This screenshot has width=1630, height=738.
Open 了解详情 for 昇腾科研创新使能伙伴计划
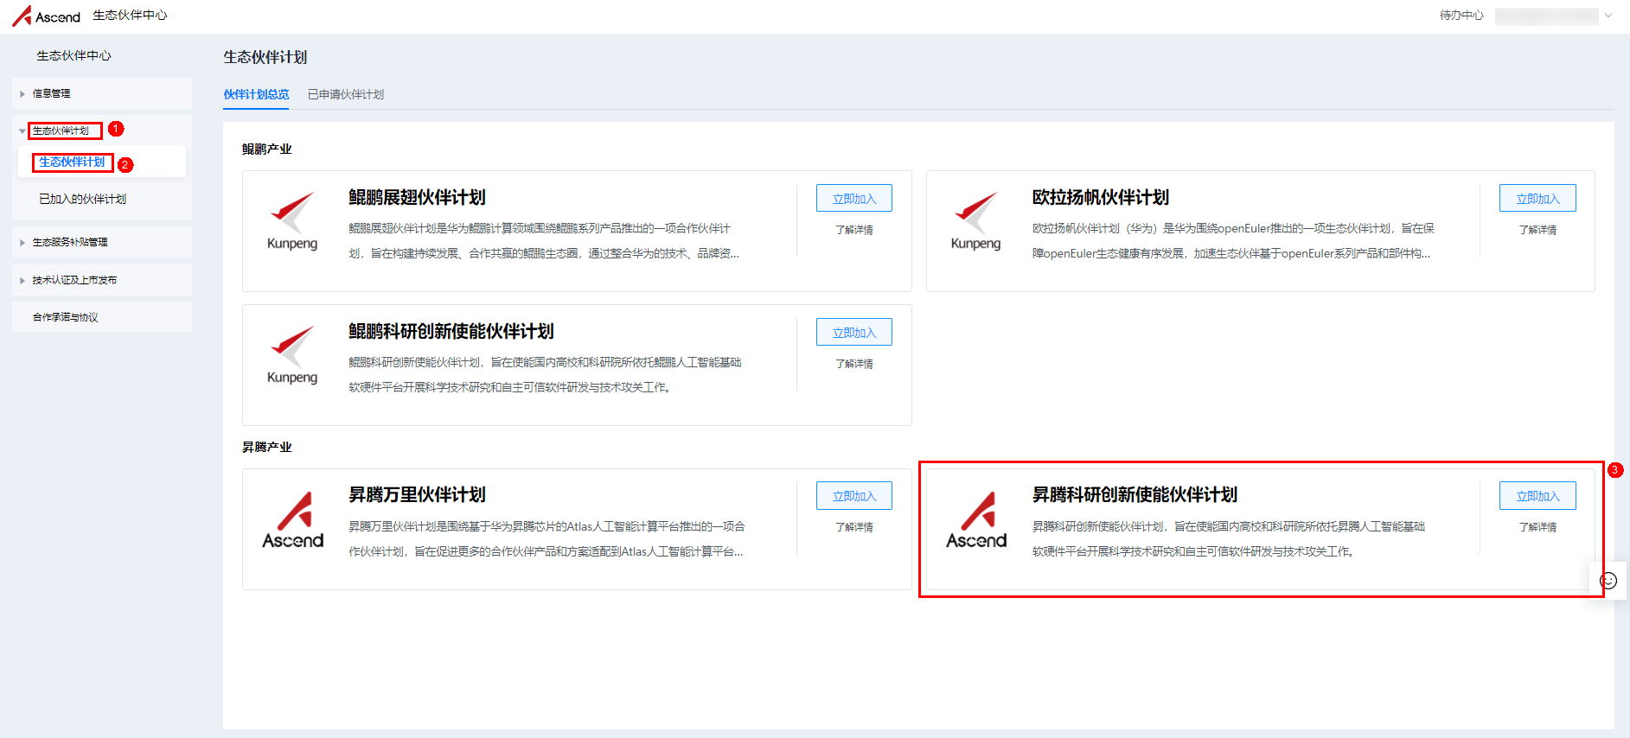click(1537, 527)
